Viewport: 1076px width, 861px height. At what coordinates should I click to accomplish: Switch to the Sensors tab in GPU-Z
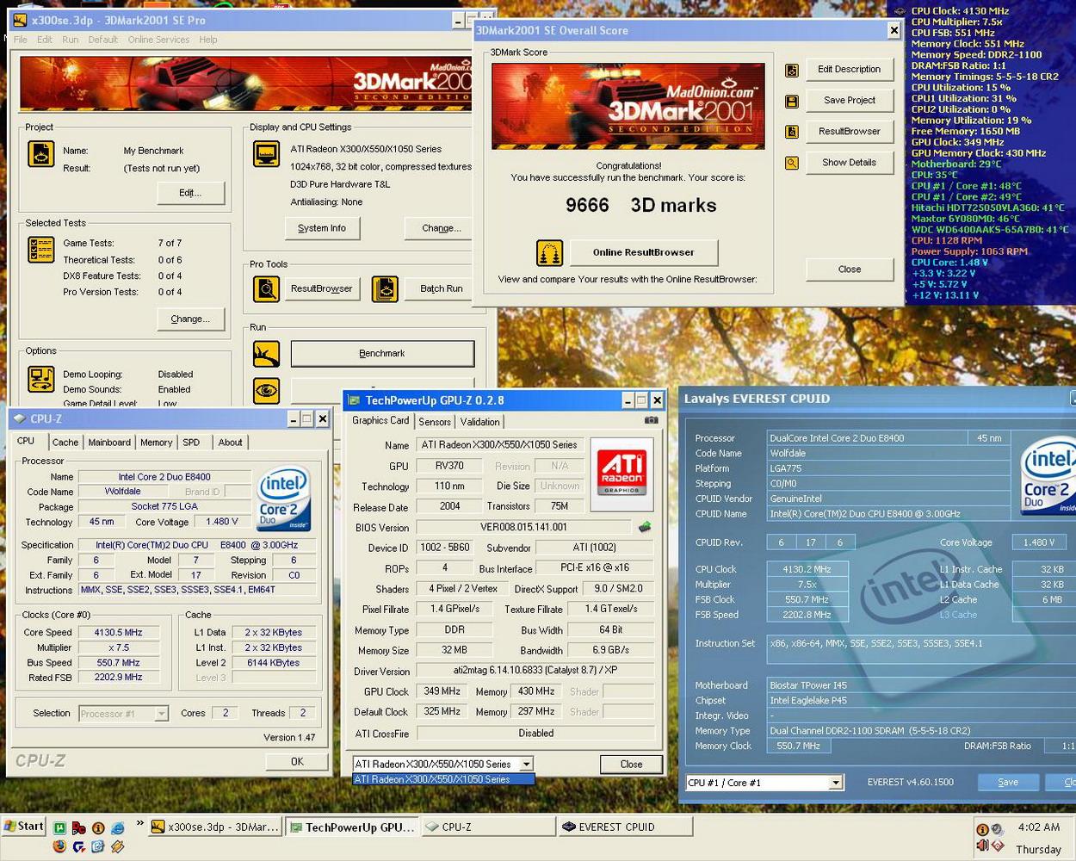(x=435, y=422)
